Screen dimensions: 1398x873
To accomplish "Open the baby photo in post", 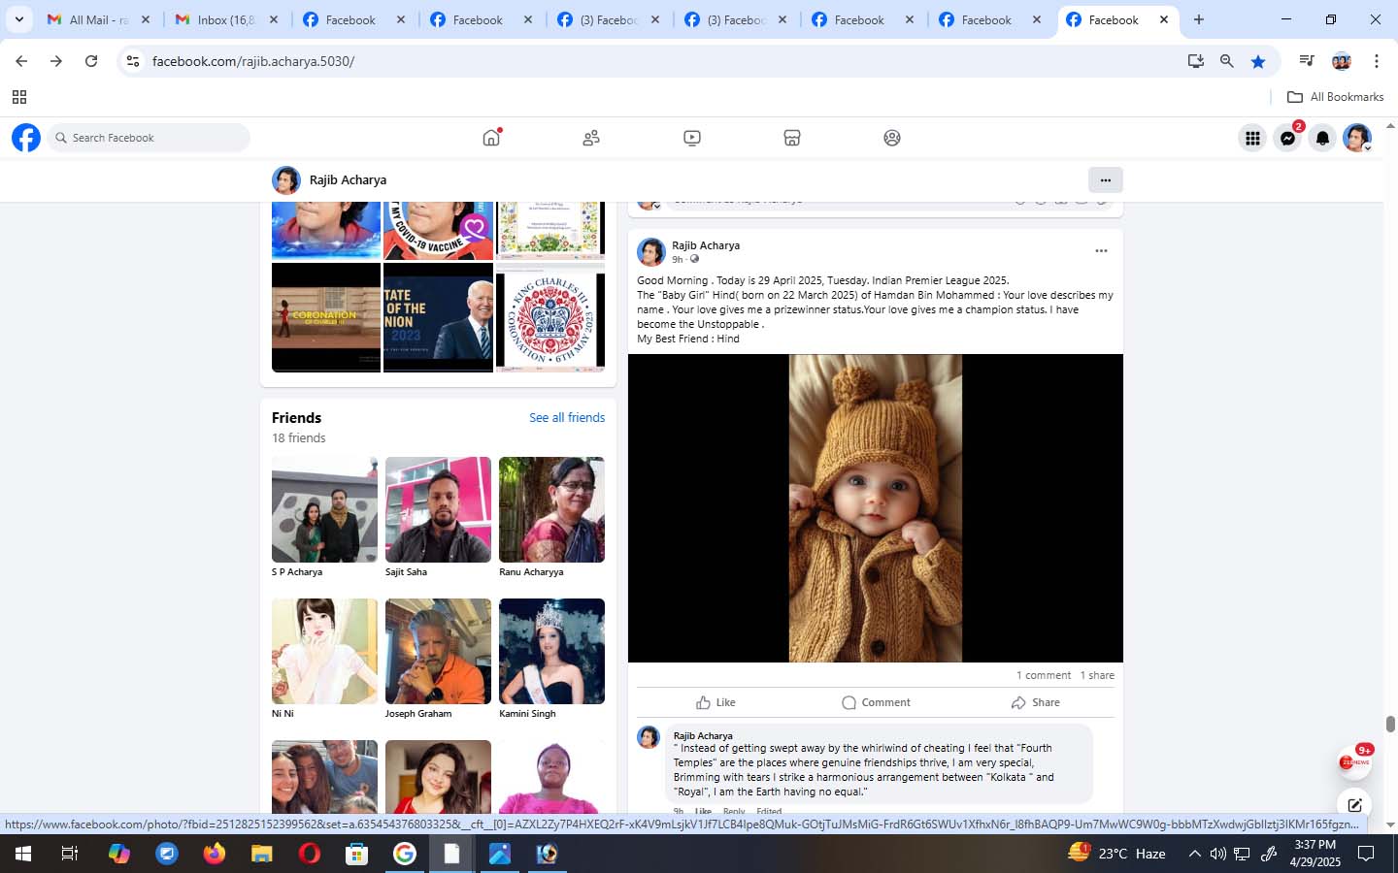I will [876, 508].
